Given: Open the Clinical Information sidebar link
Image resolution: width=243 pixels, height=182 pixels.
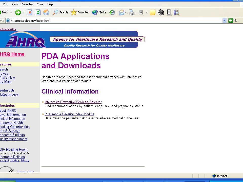Looking at the screenshot, I should pyautogui.click(x=12, y=119).
